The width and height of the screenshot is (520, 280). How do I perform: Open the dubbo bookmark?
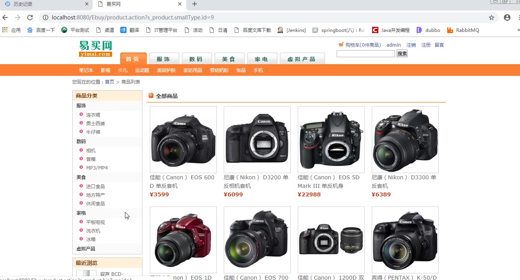tap(428, 30)
